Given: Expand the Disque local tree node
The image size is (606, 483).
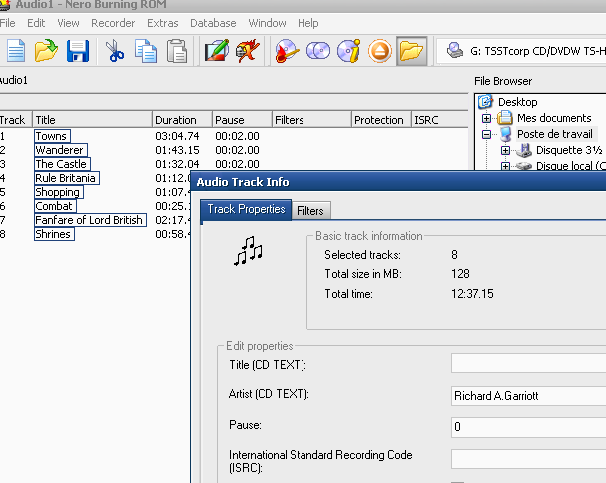Looking at the screenshot, I should point(505,166).
